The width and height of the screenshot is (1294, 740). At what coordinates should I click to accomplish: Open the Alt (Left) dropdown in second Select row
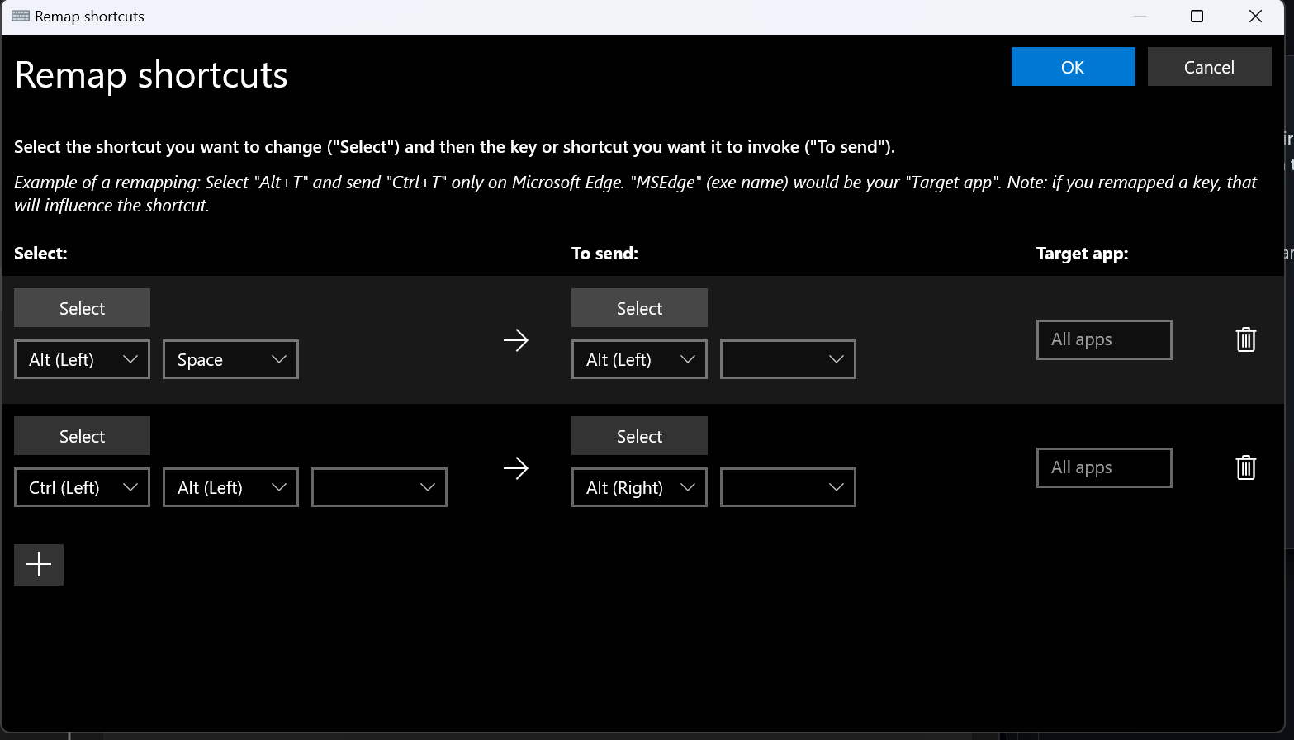(x=230, y=487)
